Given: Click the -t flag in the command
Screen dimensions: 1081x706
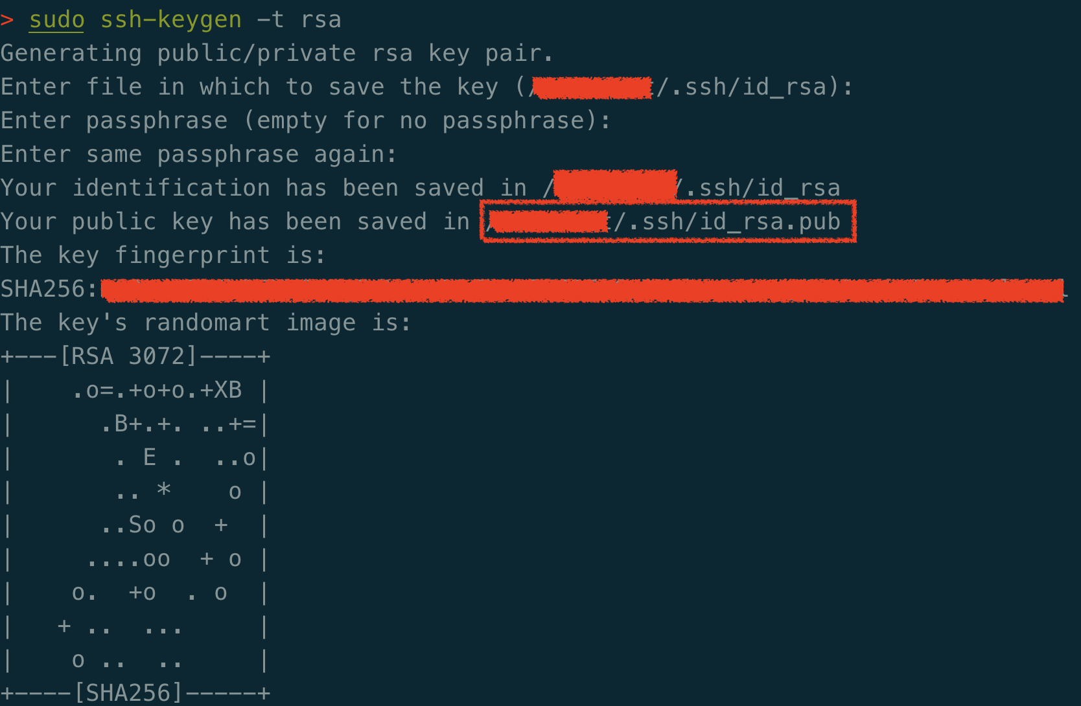Looking at the screenshot, I should click(270, 20).
